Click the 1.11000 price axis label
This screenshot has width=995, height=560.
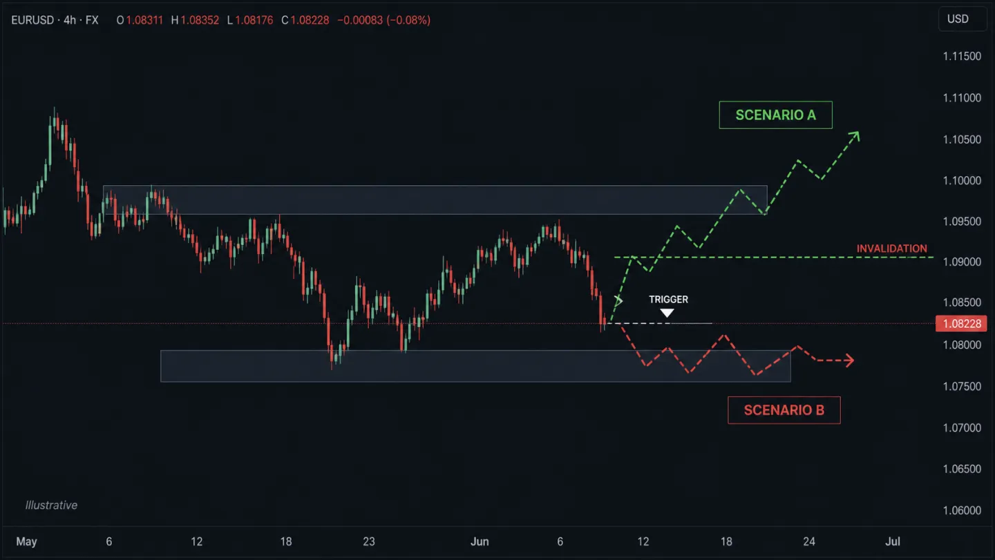[x=962, y=98]
